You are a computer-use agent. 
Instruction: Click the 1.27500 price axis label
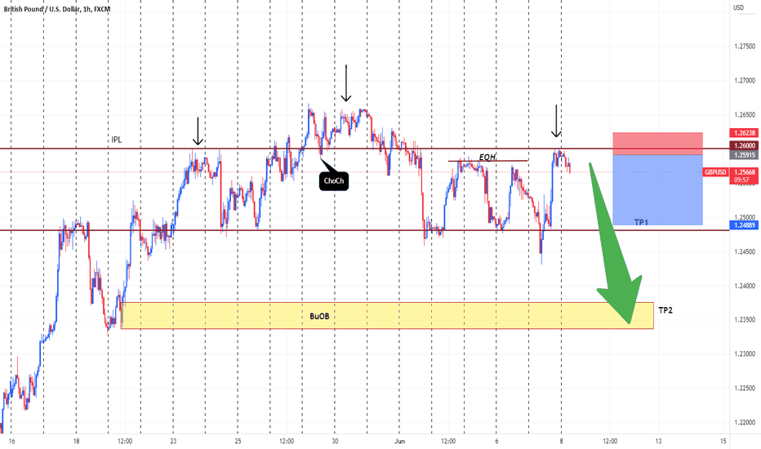(x=745, y=47)
